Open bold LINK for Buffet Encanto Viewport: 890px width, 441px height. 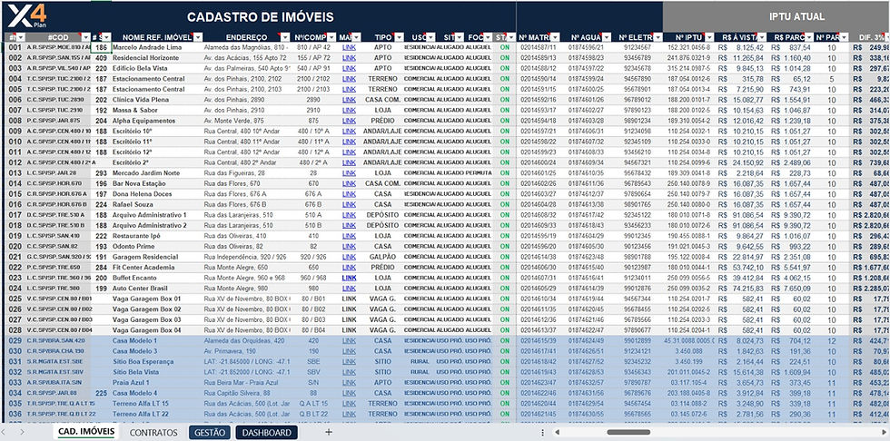[349, 278]
